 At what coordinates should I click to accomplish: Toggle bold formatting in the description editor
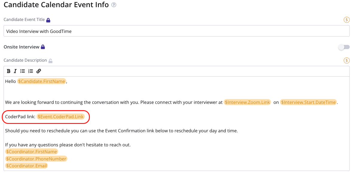point(8,71)
